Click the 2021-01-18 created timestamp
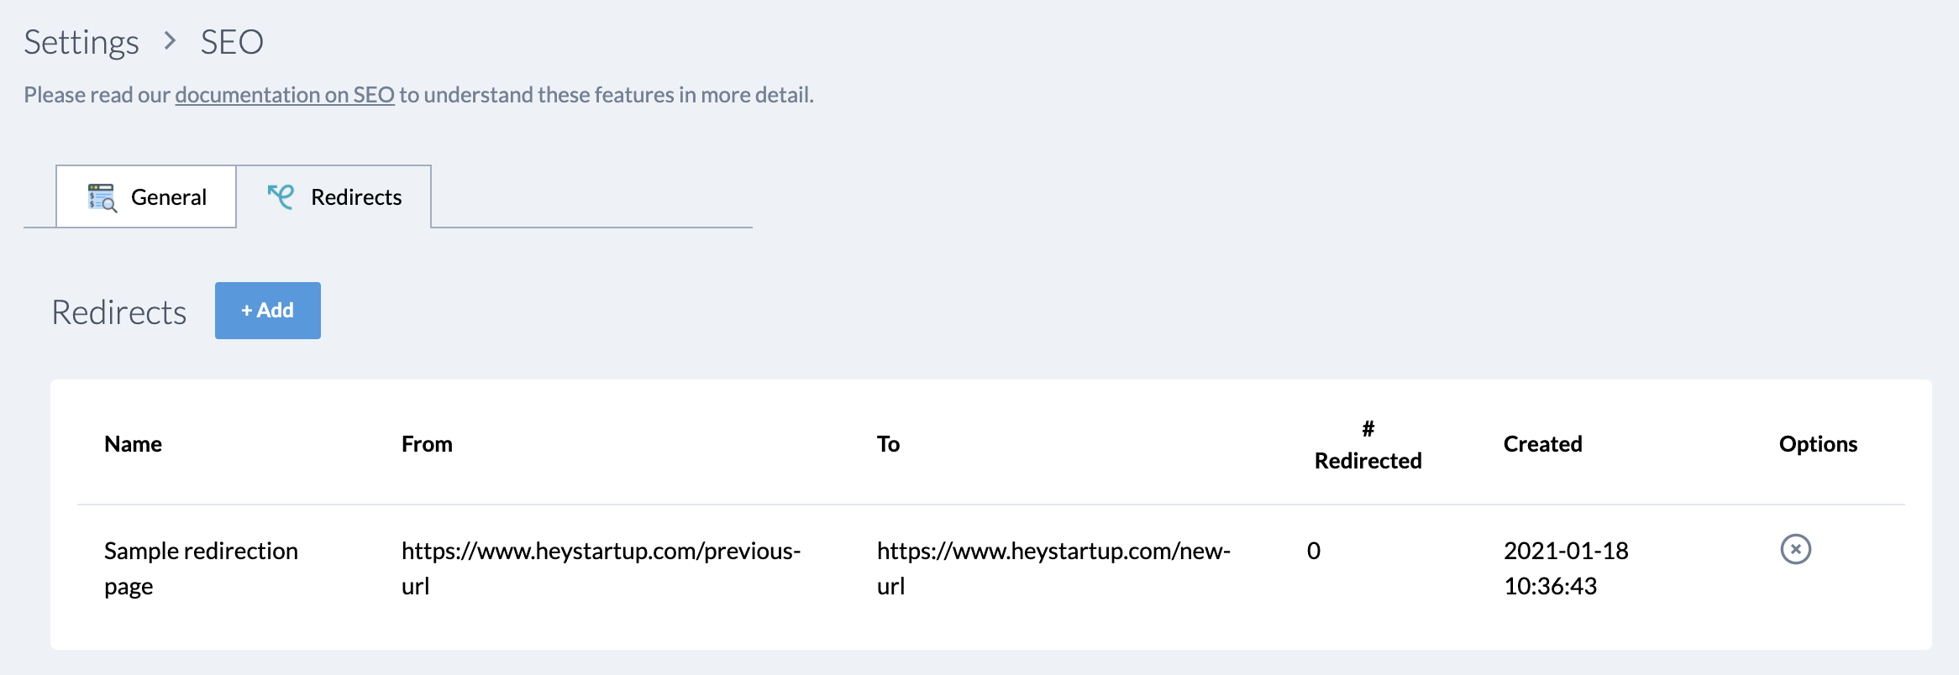This screenshot has width=1959, height=675. pos(1566,568)
